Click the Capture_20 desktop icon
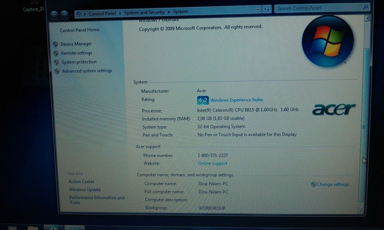This screenshot has height=230, width=384. click(33, 9)
